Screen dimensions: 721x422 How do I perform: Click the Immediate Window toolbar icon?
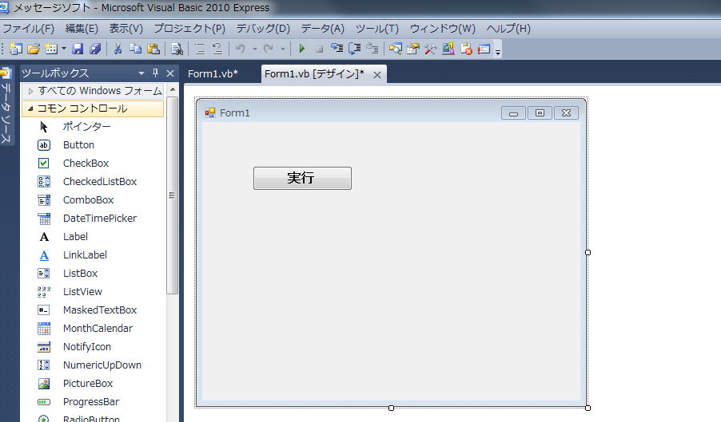[484, 49]
